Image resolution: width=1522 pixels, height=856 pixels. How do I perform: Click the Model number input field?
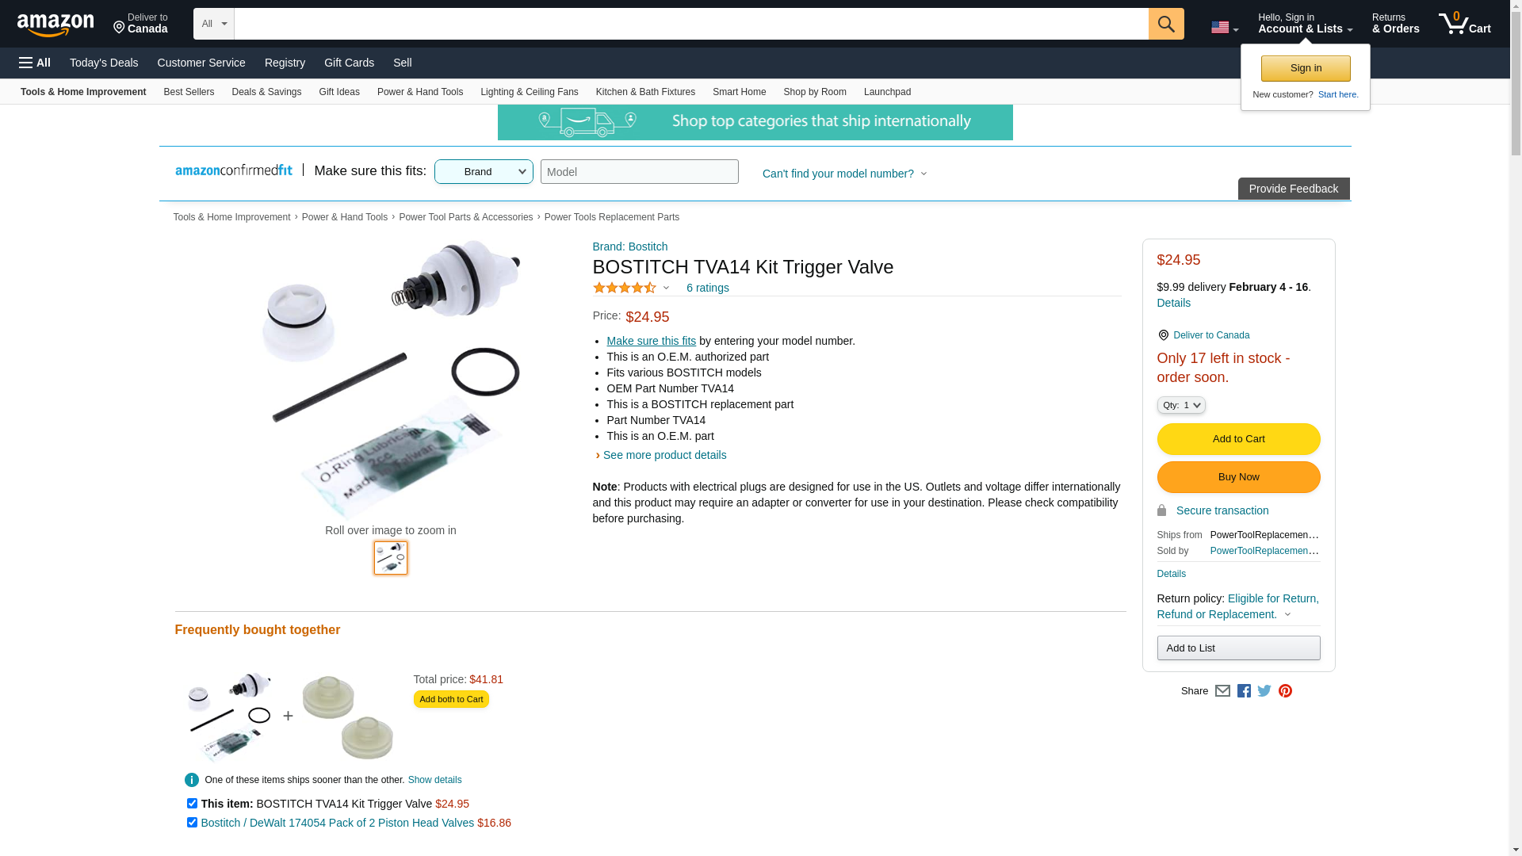pyautogui.click(x=639, y=172)
